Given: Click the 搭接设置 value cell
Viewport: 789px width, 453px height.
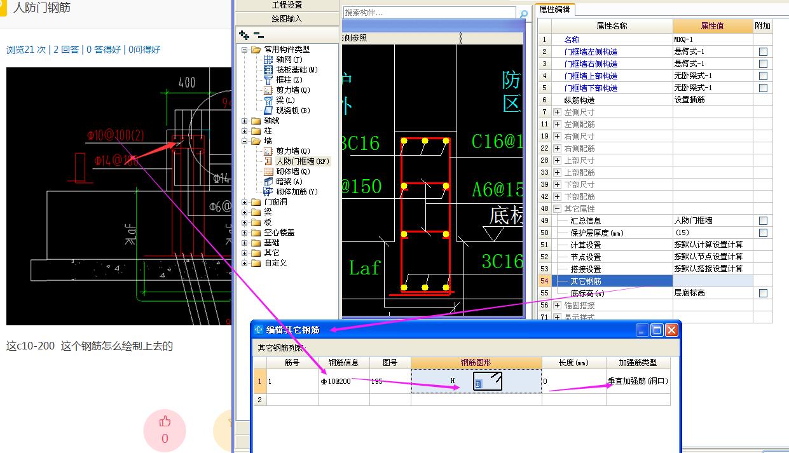Looking at the screenshot, I should tap(713, 269).
